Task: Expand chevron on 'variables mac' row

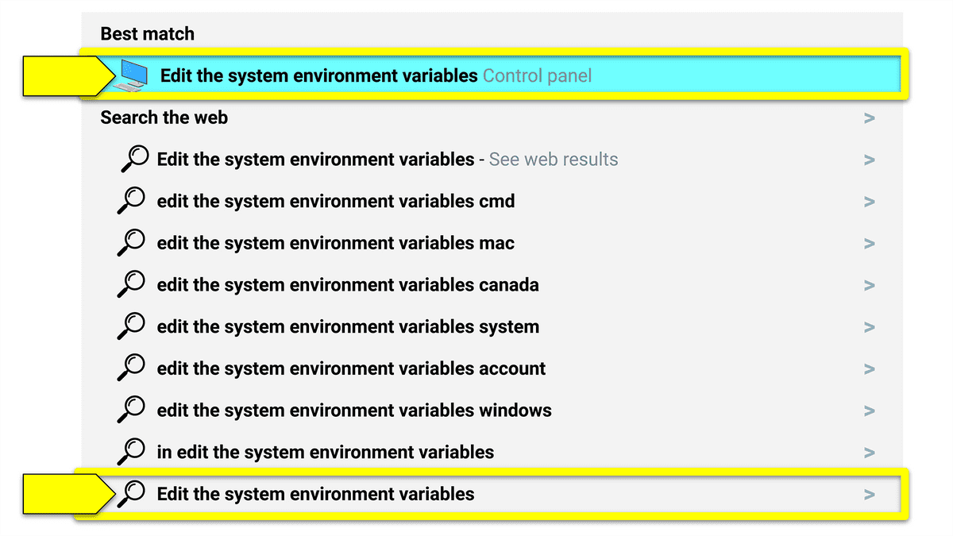Action: point(870,244)
